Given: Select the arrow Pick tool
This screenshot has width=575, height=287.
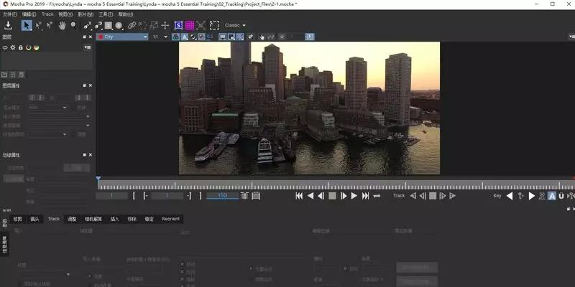Looking at the screenshot, I should (x=27, y=25).
